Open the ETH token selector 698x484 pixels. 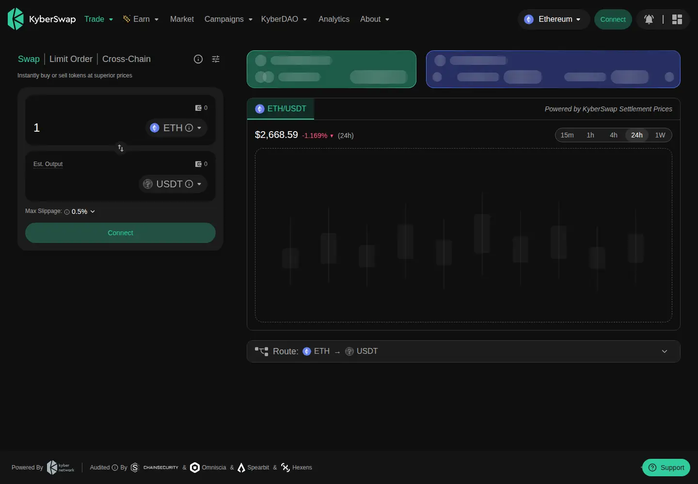click(175, 128)
